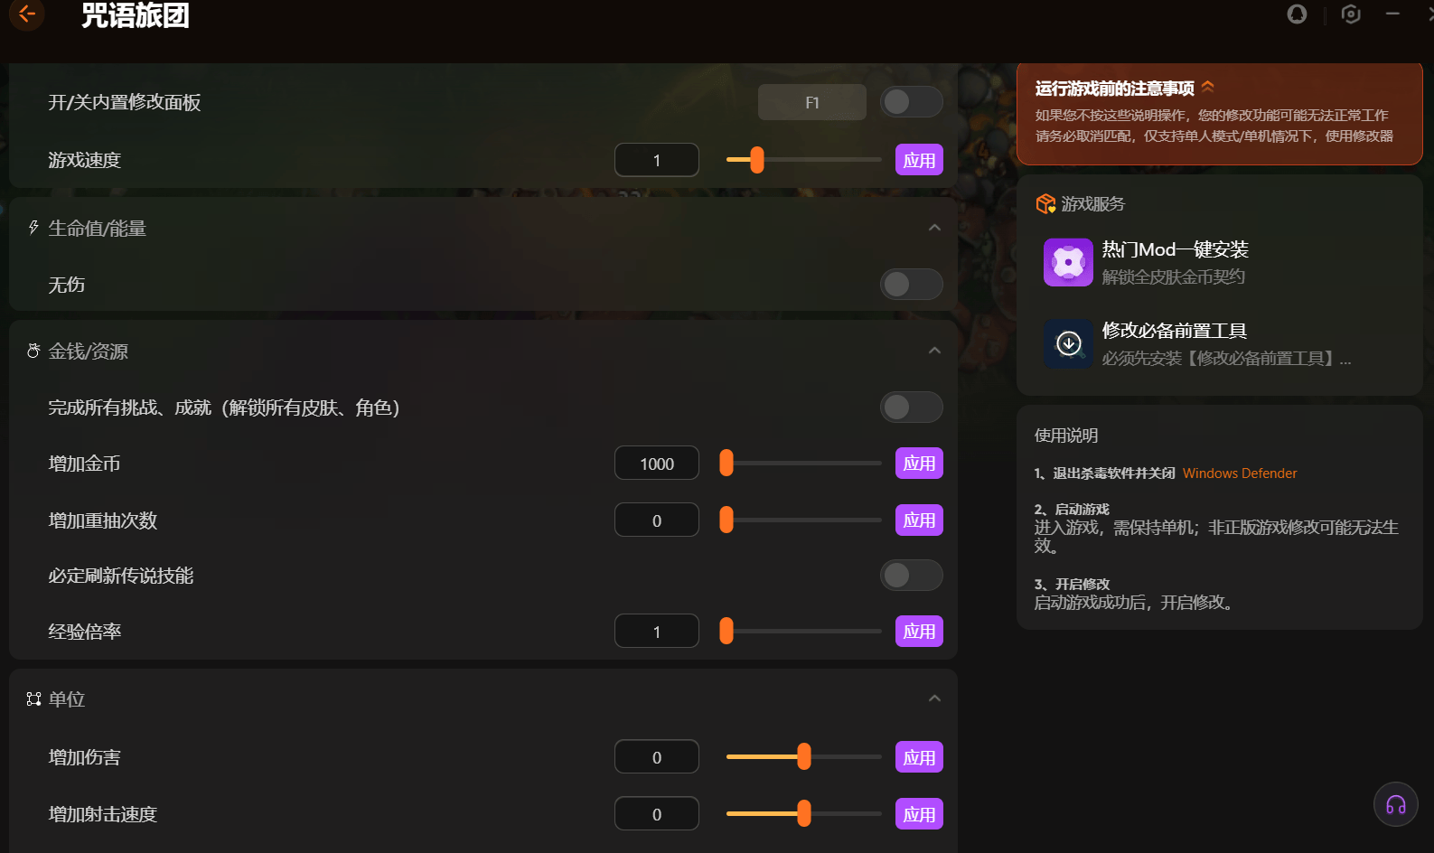Click the 增加伤害 slider handle

pyautogui.click(x=804, y=757)
